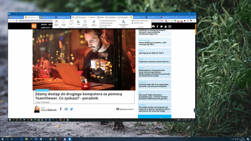Enable Zablokuj wejście zdalne checkbox
Viewport: 251px width, 141px height.
tap(100, 23)
